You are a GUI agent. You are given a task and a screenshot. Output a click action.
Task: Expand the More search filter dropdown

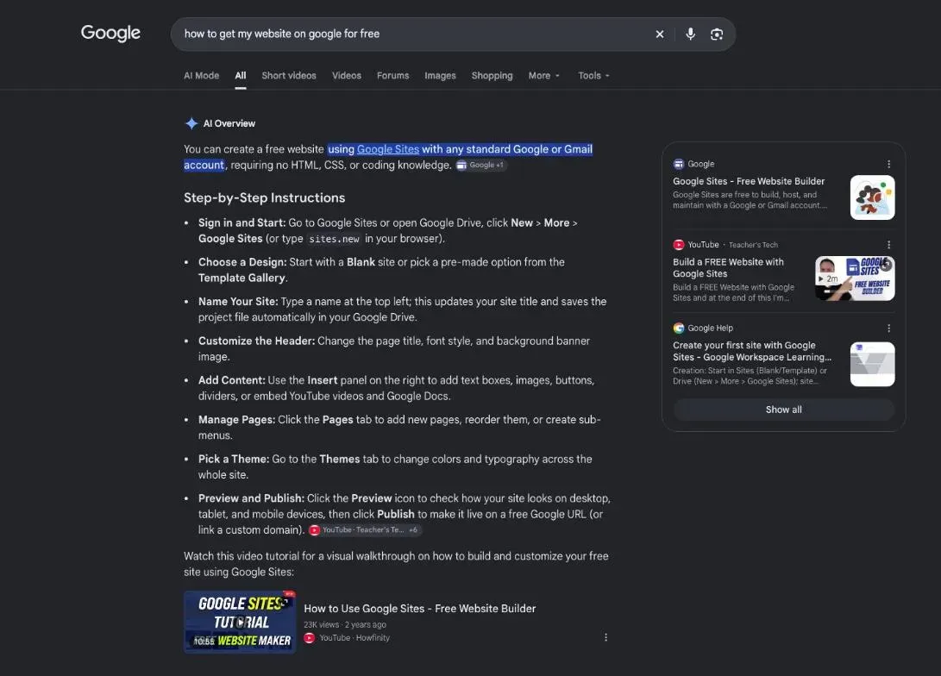tap(543, 76)
